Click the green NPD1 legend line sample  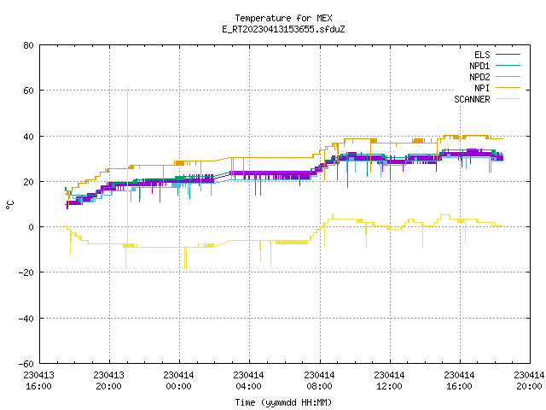[508, 66]
